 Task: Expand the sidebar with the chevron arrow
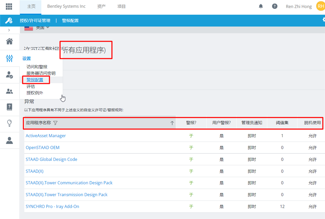click(9, 30)
